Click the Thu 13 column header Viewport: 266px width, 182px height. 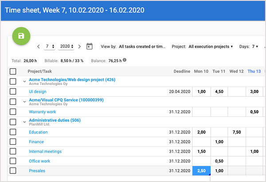pyautogui.click(x=254, y=71)
